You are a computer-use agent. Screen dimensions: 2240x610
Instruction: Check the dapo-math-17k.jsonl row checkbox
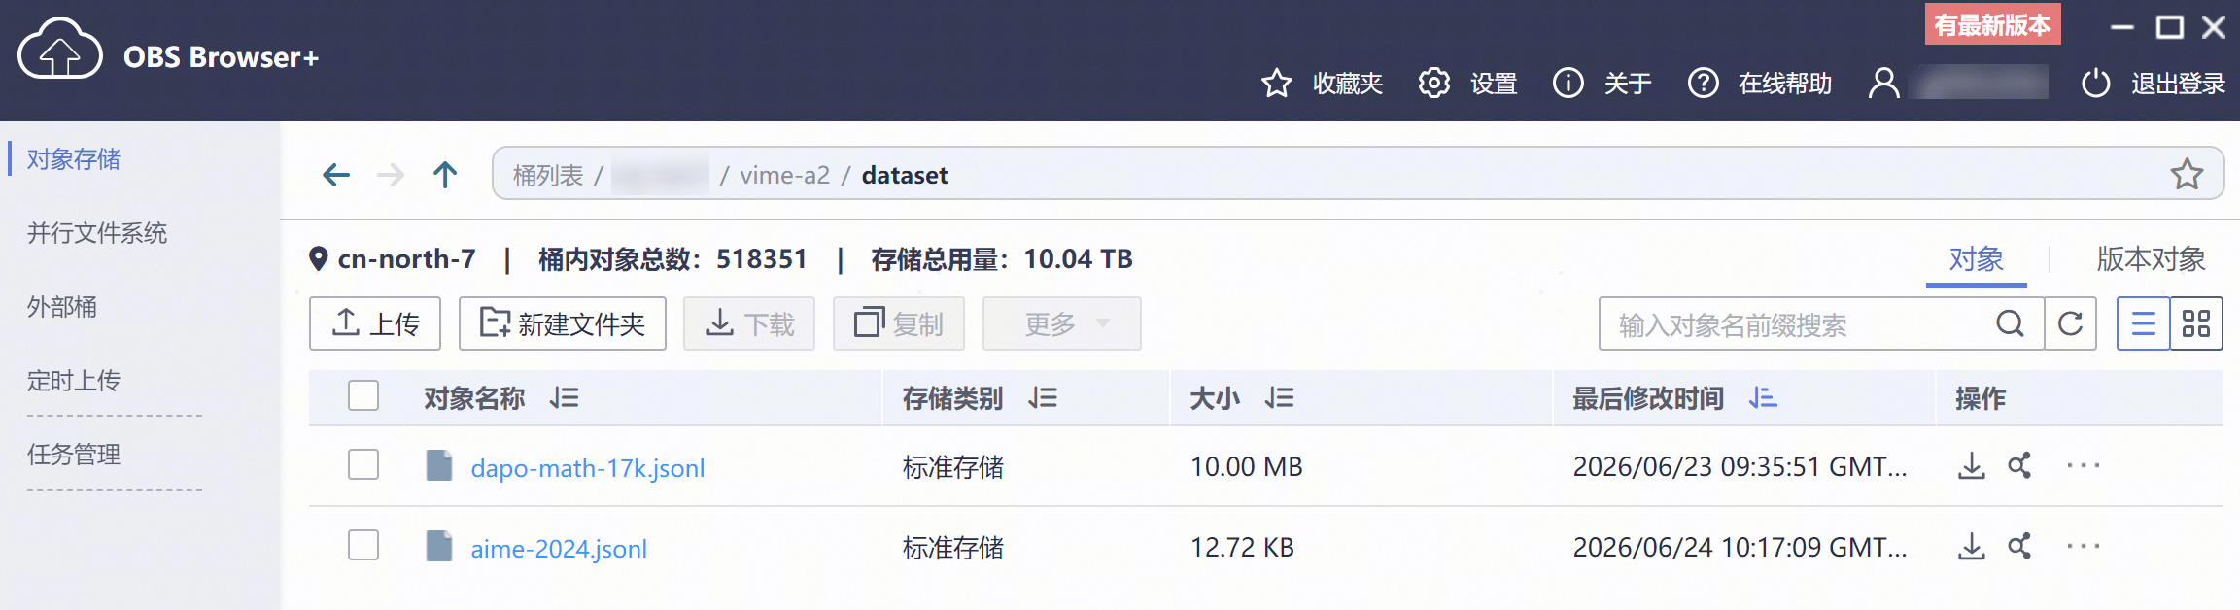point(363,464)
